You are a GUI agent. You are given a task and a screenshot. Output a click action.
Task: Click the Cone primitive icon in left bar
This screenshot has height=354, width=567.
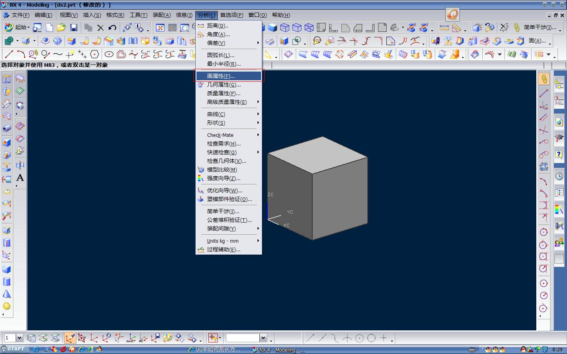(x=7, y=294)
